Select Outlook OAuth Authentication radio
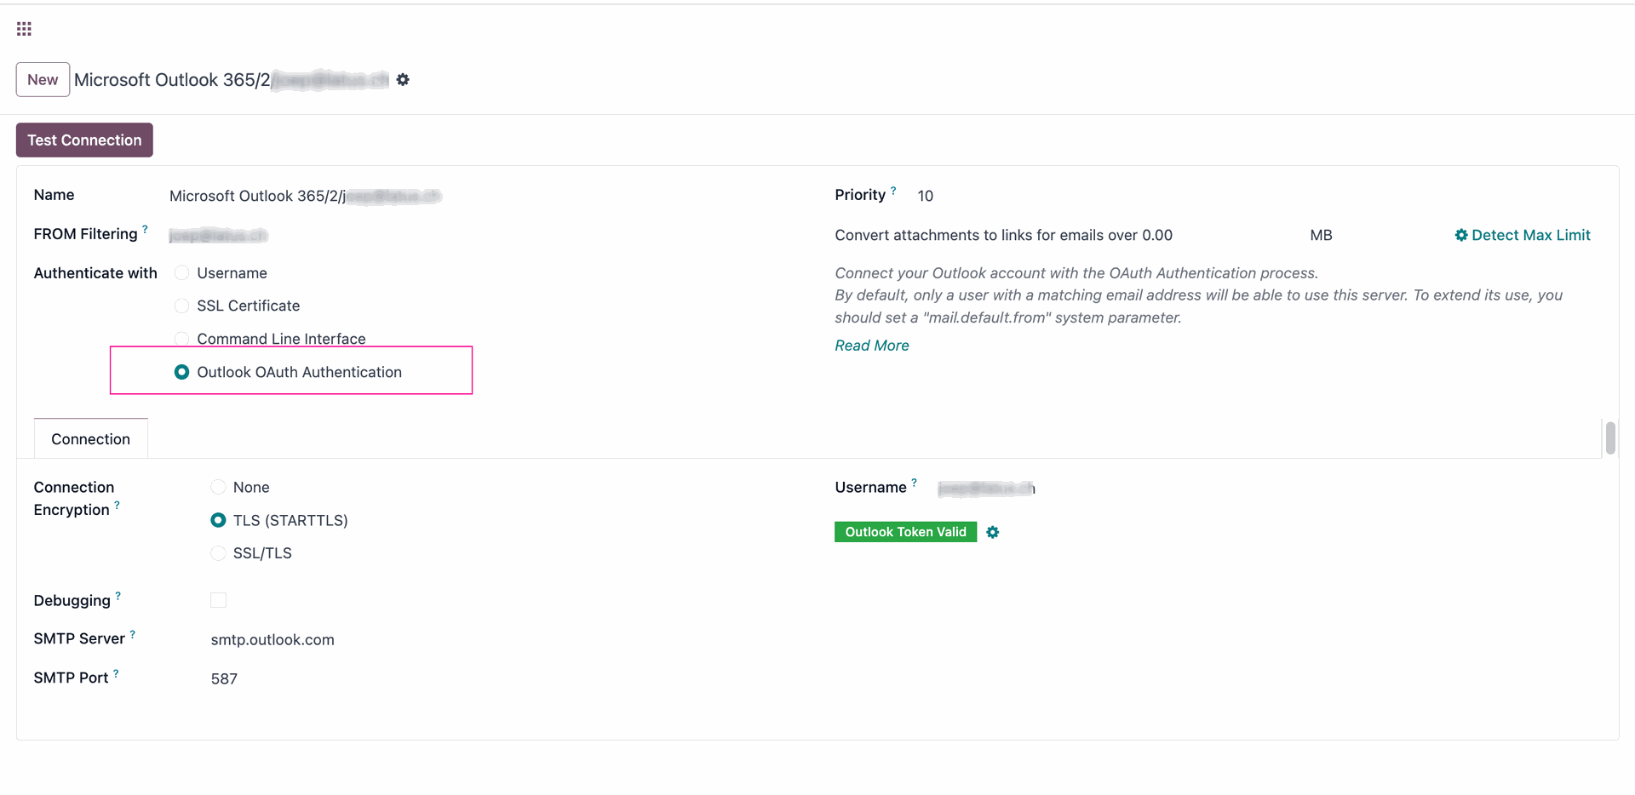 pos(181,372)
